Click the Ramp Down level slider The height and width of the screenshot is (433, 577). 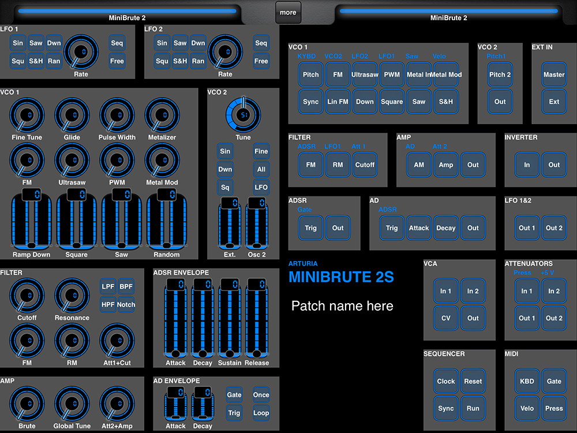tap(31, 225)
